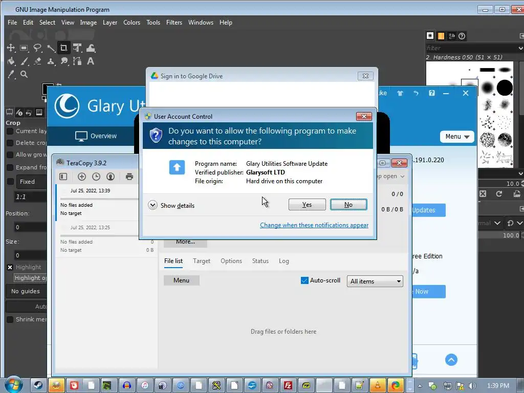Select the Free Select lasso tool

pyautogui.click(x=37, y=48)
